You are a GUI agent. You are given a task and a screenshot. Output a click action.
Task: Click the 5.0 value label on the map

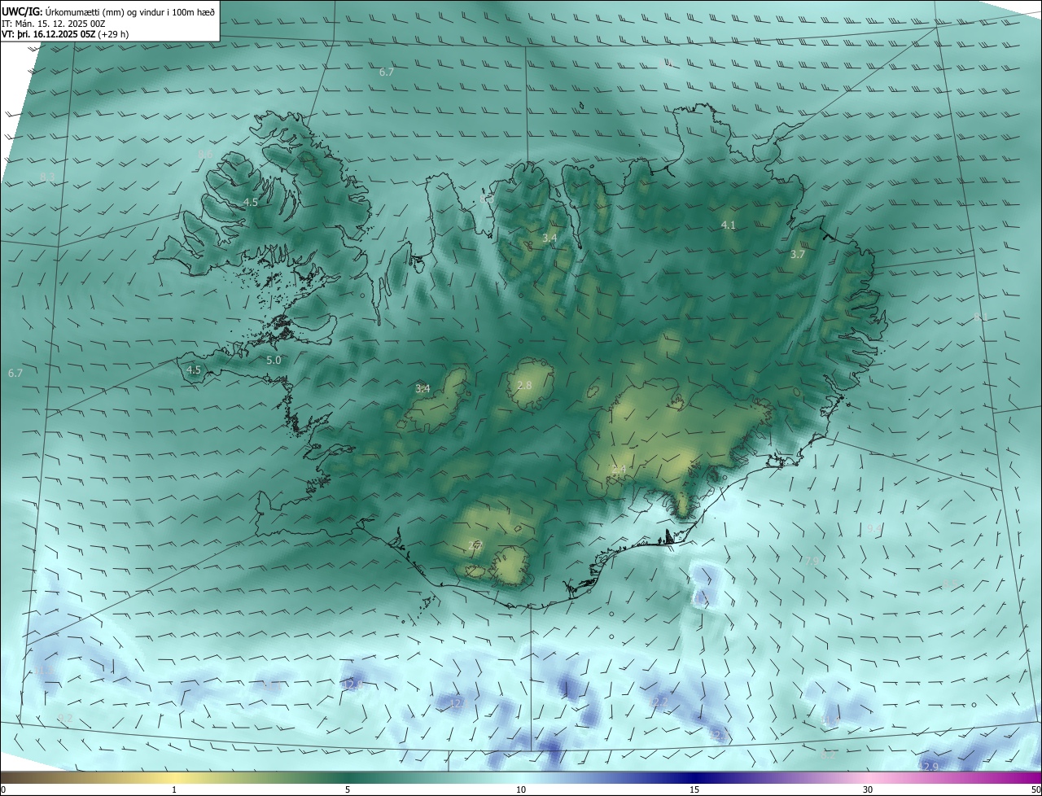[x=274, y=360]
